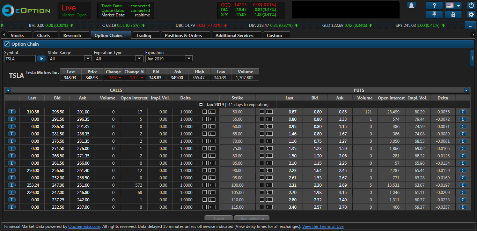Check the call checkbox for strike 70.00

[x=205, y=141]
